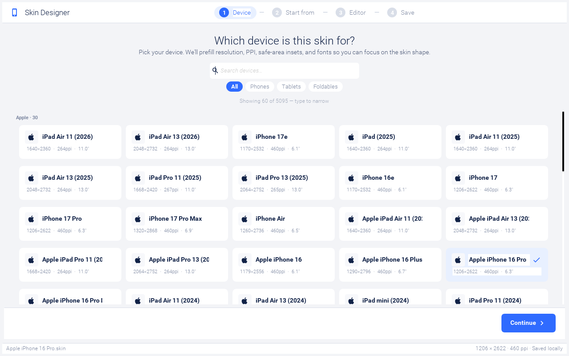Select the All filter chip

(234, 87)
